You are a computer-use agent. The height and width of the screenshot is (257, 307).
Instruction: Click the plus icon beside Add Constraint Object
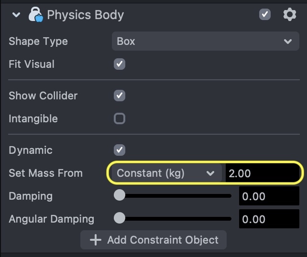[x=96, y=240]
